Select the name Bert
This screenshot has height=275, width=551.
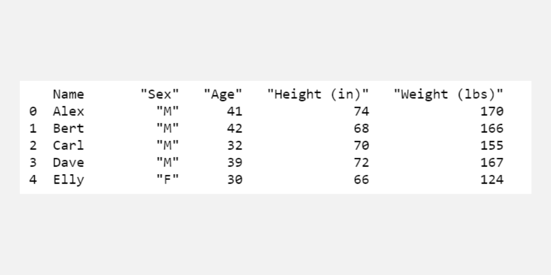[68, 129]
